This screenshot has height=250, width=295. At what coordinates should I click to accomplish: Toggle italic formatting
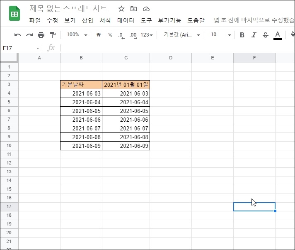point(254,35)
